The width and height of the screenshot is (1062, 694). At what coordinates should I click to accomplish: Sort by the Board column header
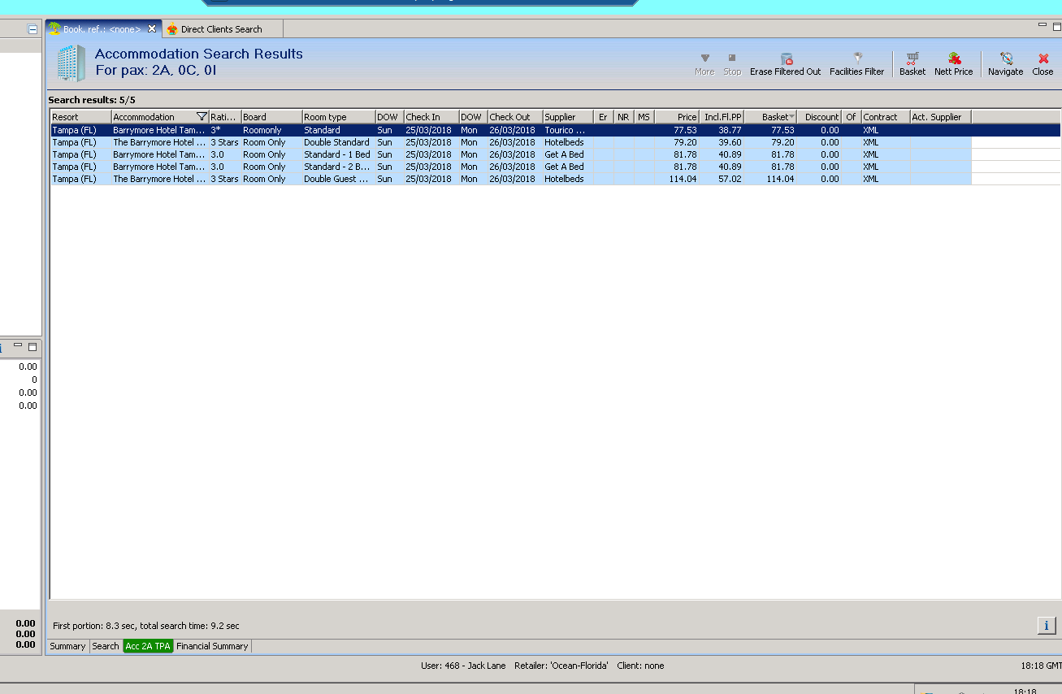coord(271,117)
